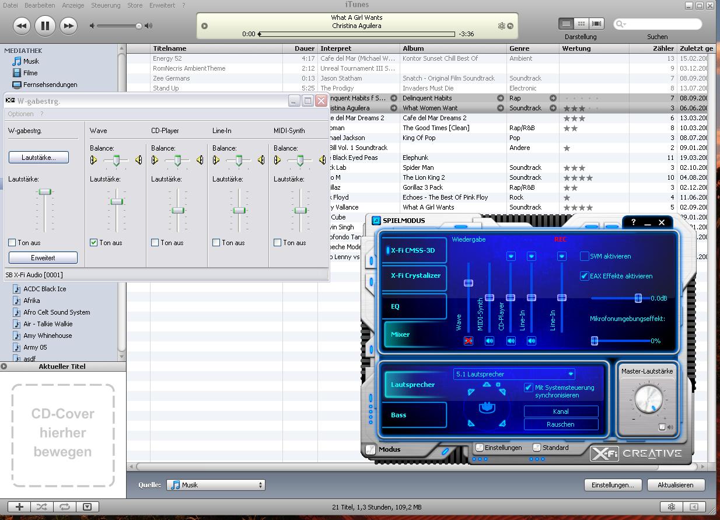This screenshot has width=720, height=520.
Task: Mute CD-Player channel in X-Fi mixer
Action: (511, 341)
